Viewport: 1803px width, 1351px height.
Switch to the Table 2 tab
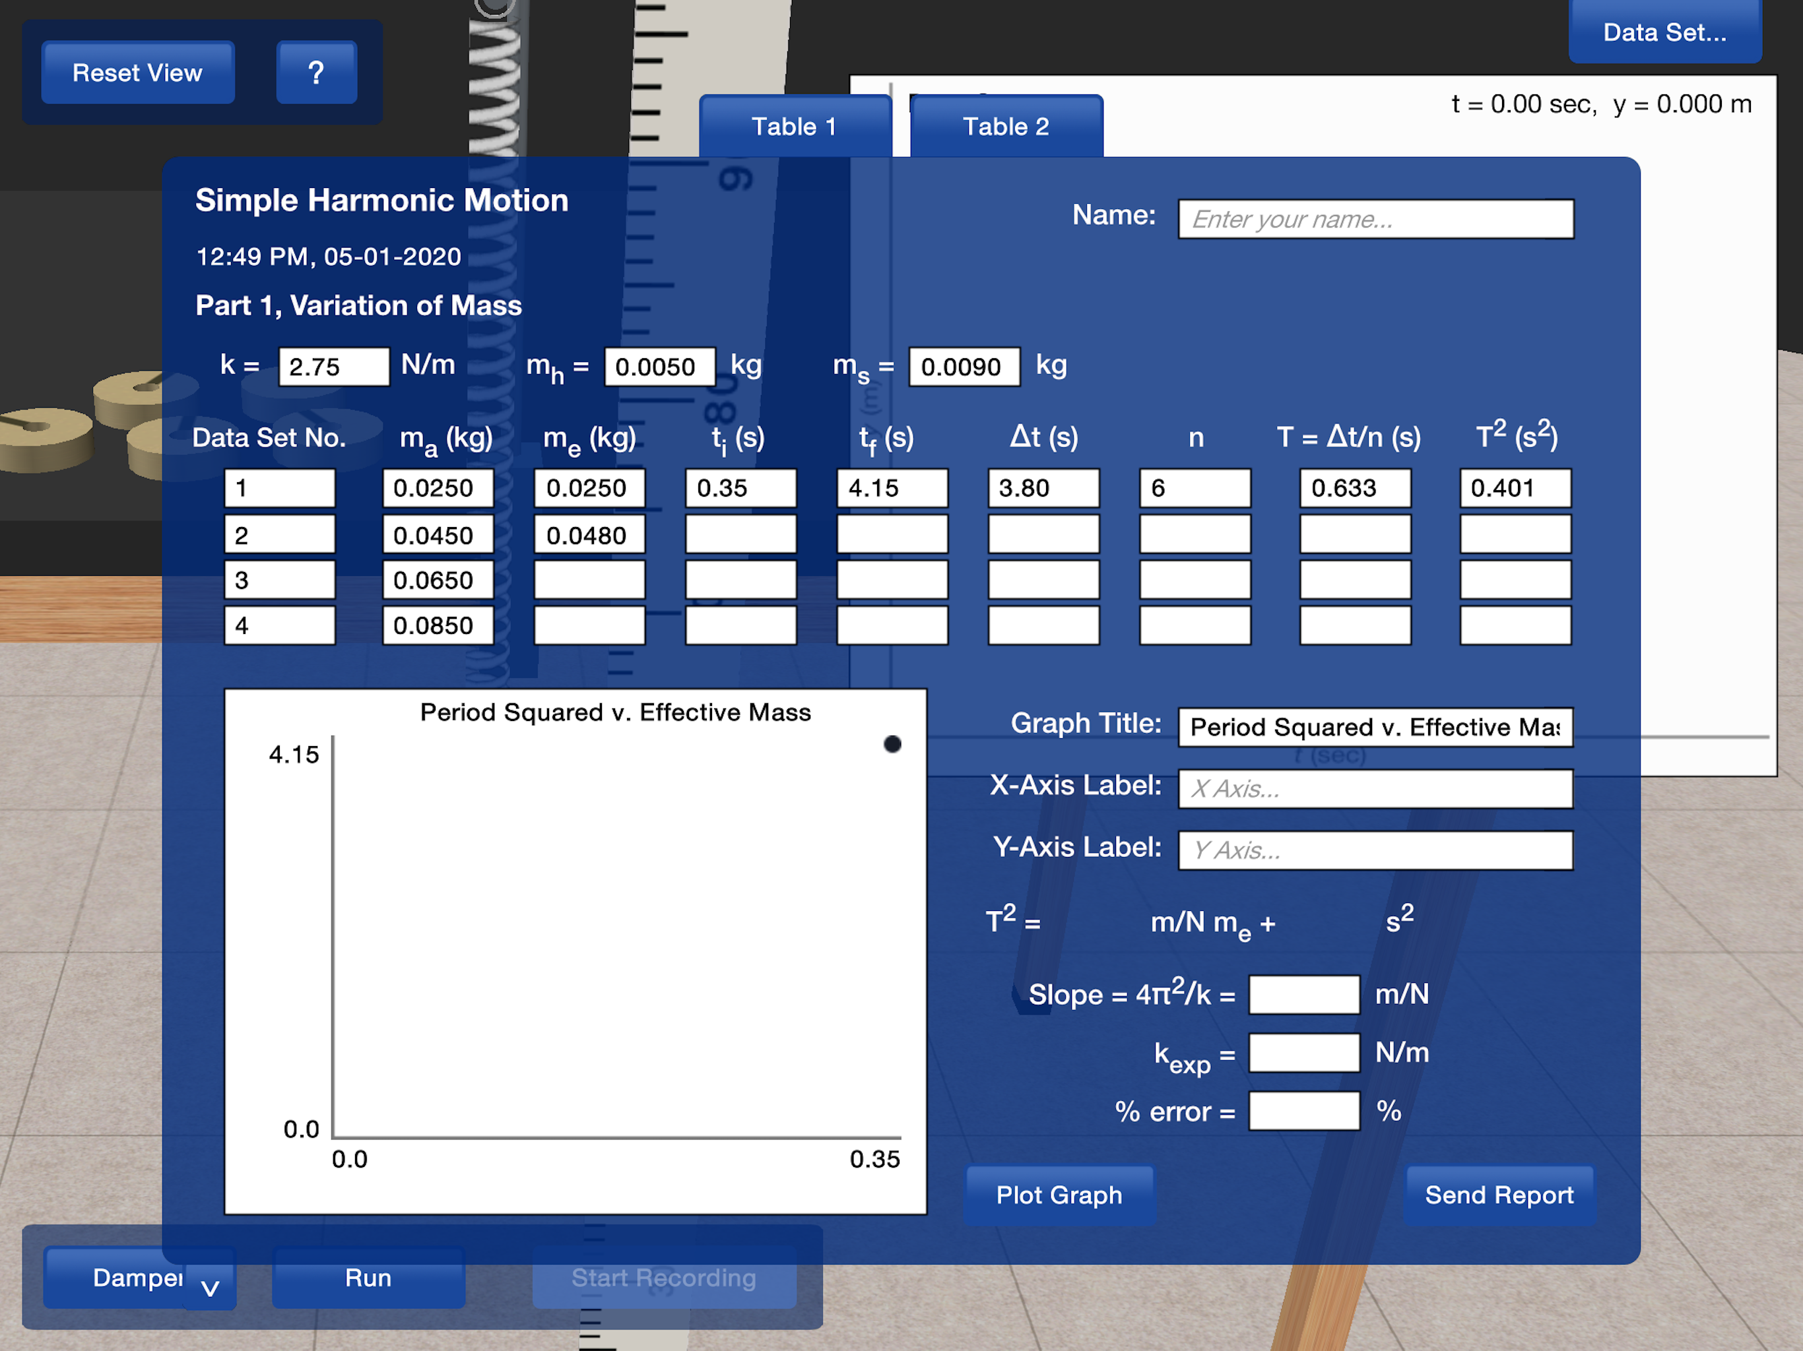tap(1006, 126)
